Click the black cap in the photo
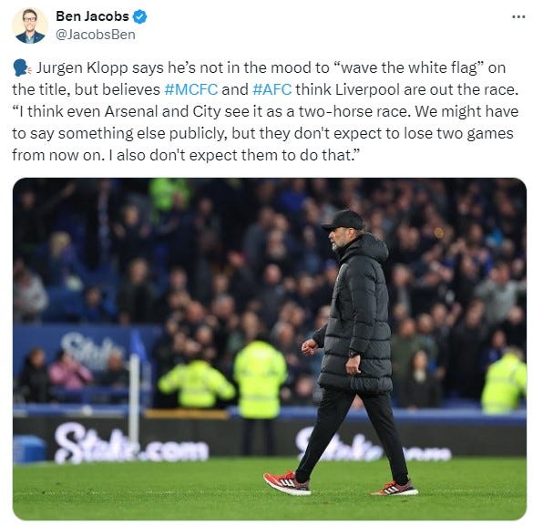Screen dimensions: 533x525 pos(343,221)
